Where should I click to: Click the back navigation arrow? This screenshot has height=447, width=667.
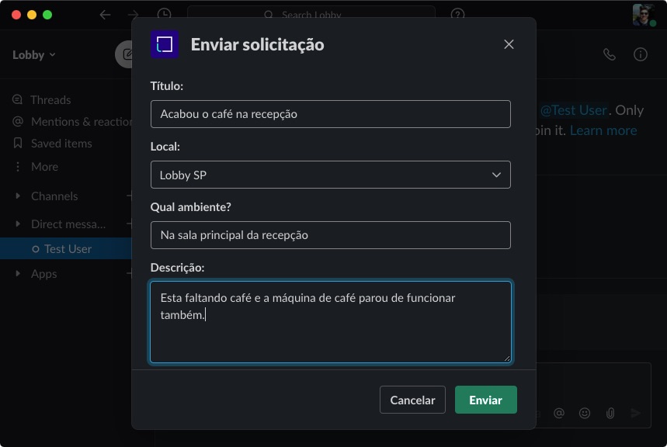[105, 15]
